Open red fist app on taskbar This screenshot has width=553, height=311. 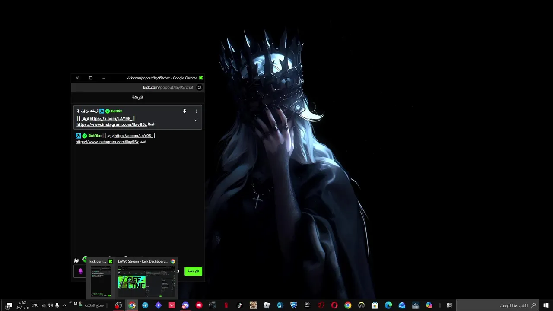pyautogui.click(x=199, y=305)
